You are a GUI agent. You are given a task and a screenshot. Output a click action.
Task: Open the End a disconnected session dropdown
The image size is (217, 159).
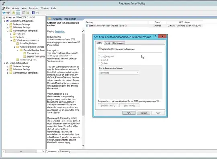coord(119,72)
